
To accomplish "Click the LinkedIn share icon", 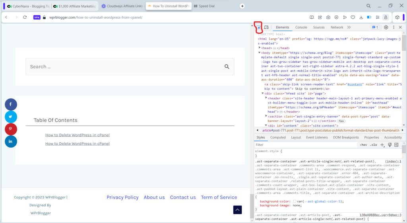I will [x=11, y=142].
